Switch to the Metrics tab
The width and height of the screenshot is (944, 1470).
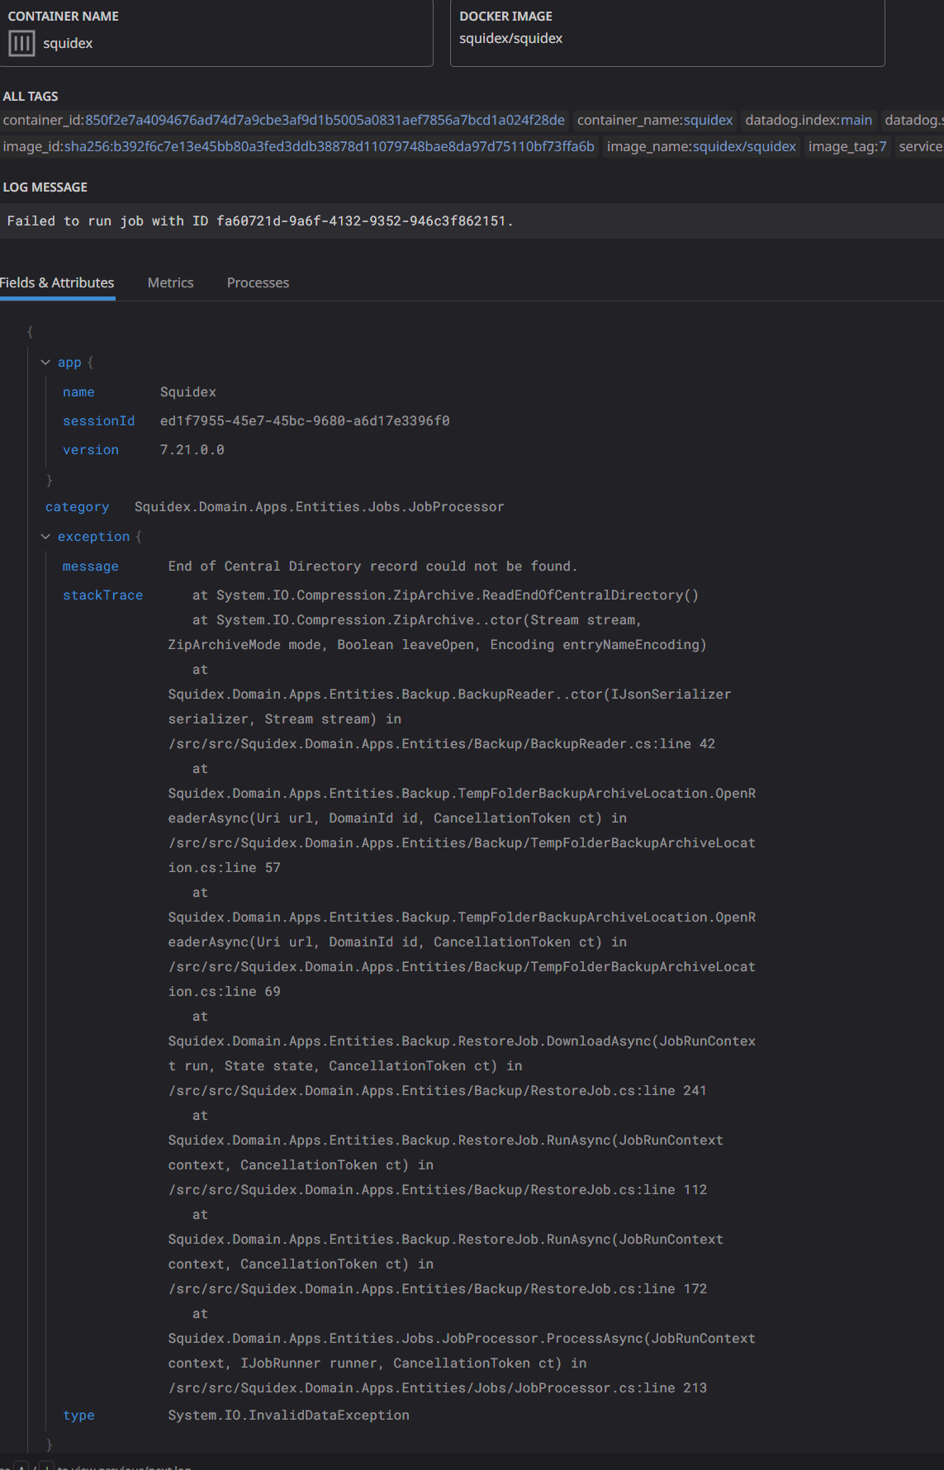coord(170,282)
